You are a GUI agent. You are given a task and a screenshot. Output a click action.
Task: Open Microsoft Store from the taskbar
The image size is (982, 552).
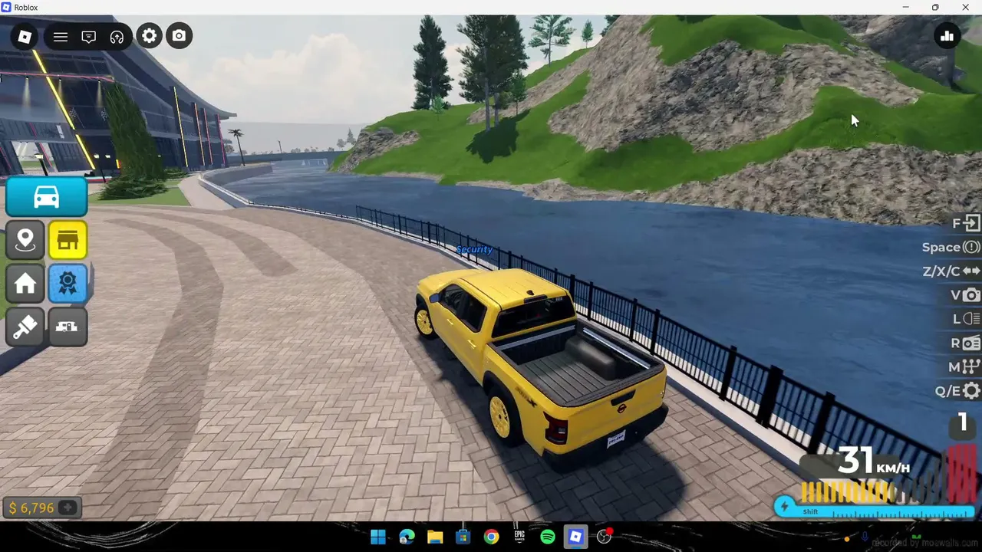463,537
